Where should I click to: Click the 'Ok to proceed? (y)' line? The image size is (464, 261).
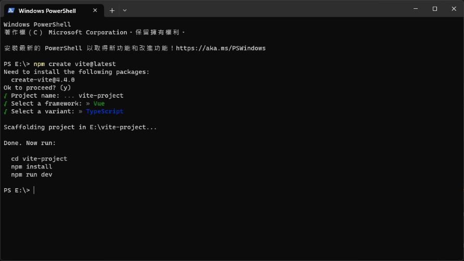[x=37, y=87]
